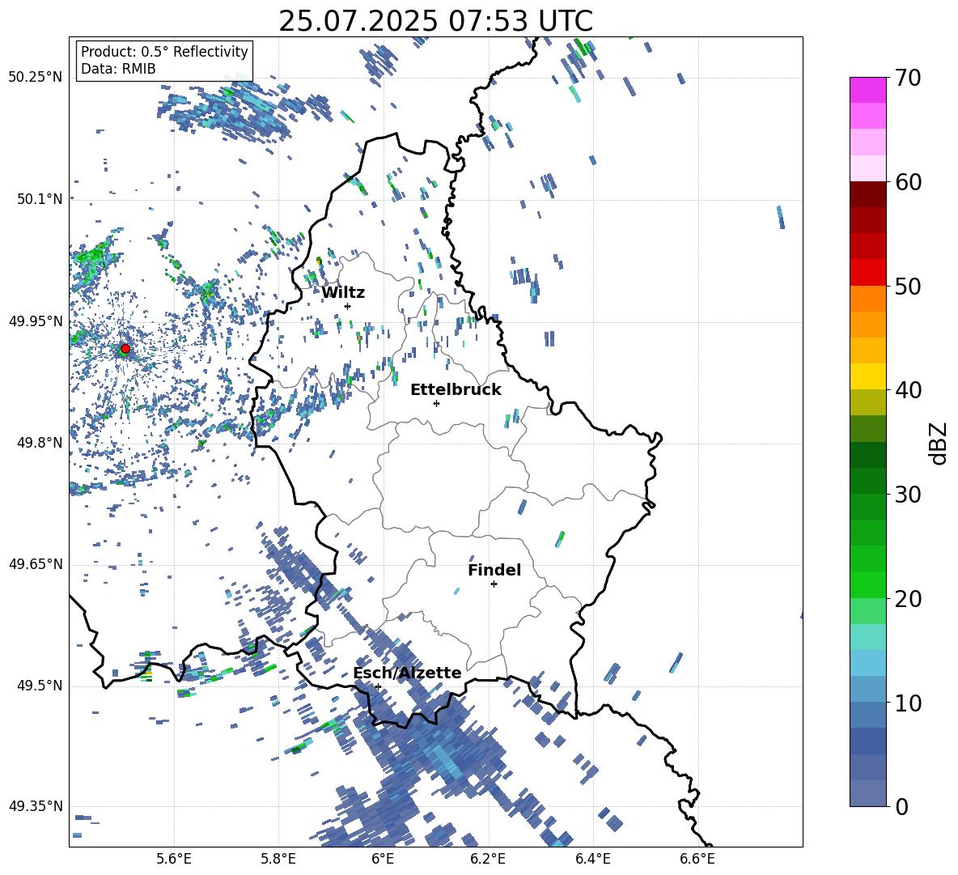
Task: Click the magenta top colorbar segment
Action: click(x=868, y=90)
